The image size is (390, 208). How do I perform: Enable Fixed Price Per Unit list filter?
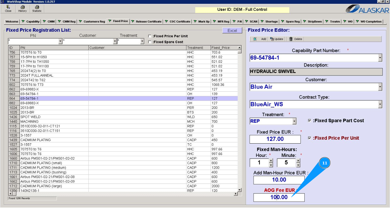150,36
